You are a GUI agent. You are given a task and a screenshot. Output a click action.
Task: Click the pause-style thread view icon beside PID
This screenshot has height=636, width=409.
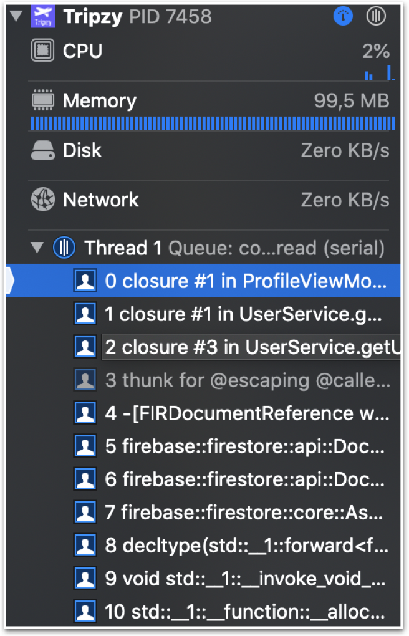pyautogui.click(x=376, y=16)
